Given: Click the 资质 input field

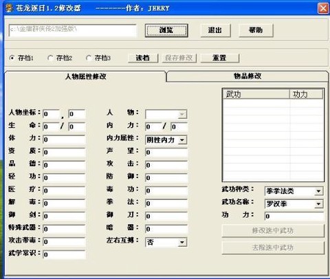Looking at the screenshot, I should [64, 153].
